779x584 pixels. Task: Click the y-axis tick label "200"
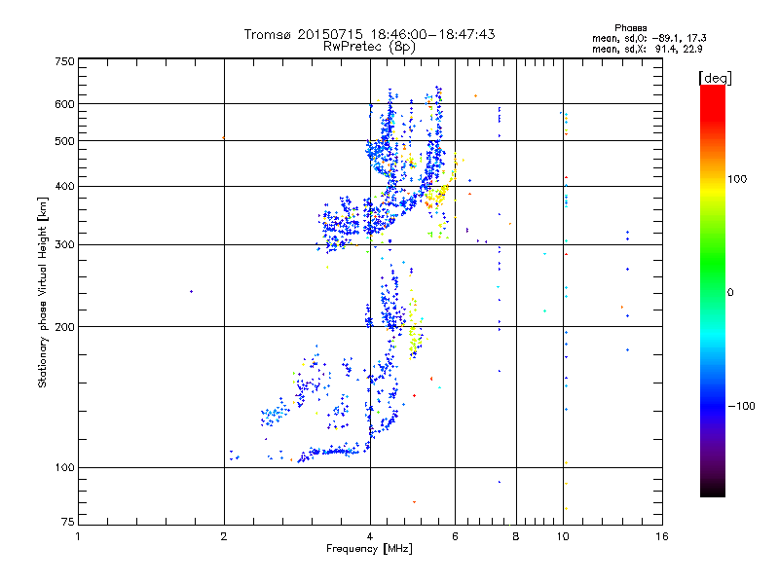click(65, 327)
